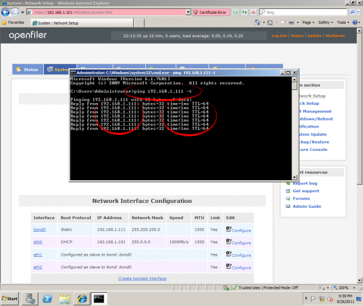Toggle the Compatibility View icon
363x306 pixels.
tap(235, 12)
